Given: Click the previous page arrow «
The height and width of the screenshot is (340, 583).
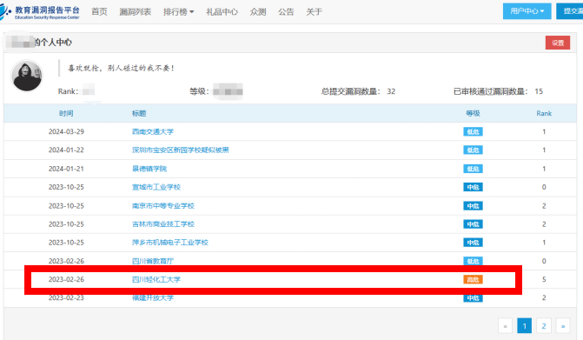Looking at the screenshot, I should tap(506, 326).
